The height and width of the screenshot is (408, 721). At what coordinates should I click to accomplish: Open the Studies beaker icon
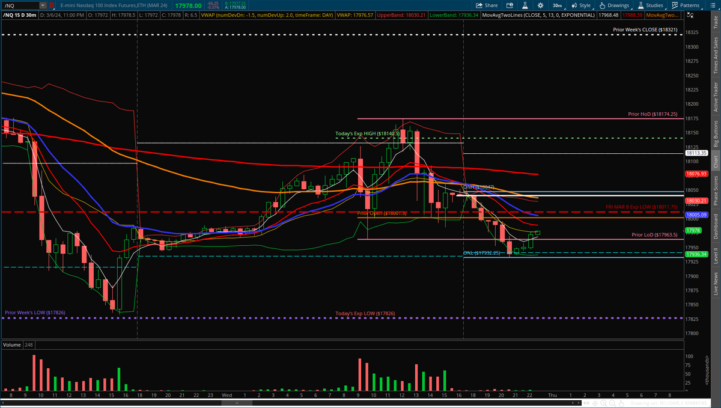tap(640, 5)
